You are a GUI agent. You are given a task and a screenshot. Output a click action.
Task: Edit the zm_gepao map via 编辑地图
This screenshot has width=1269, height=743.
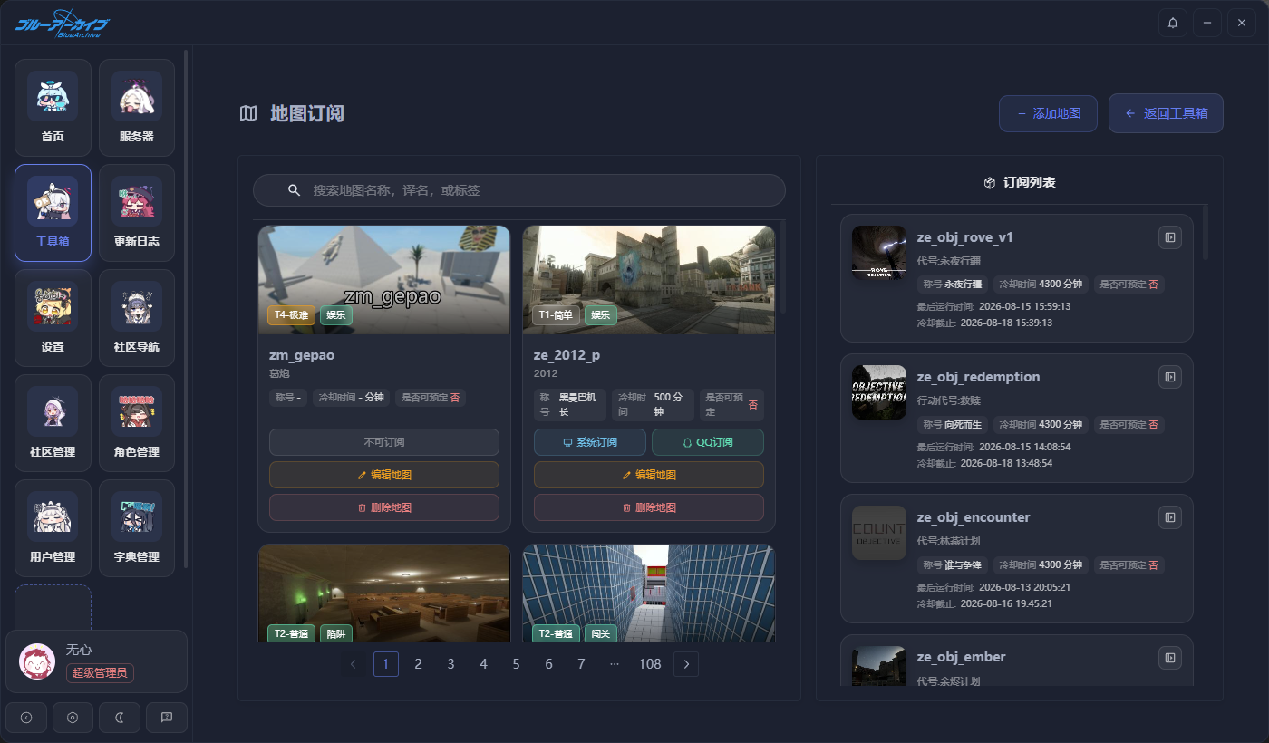[384, 475]
